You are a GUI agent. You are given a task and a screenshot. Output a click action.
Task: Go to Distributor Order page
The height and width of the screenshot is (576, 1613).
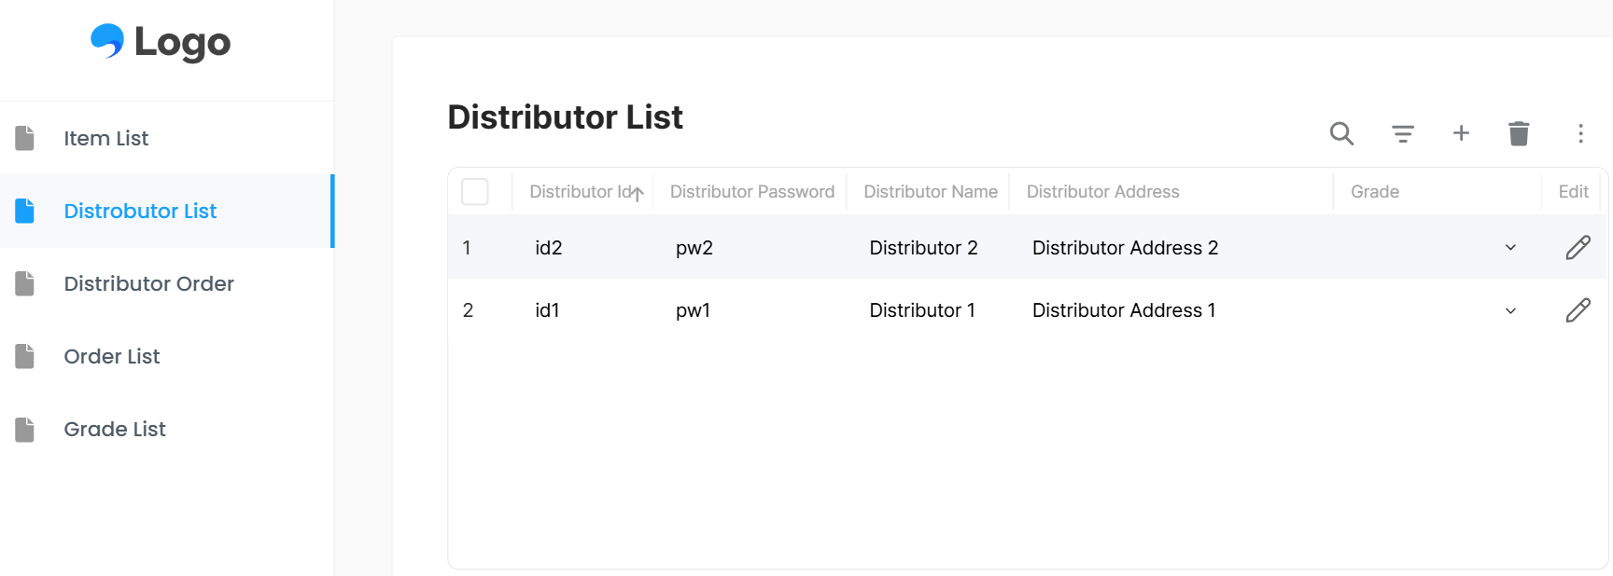(x=166, y=283)
